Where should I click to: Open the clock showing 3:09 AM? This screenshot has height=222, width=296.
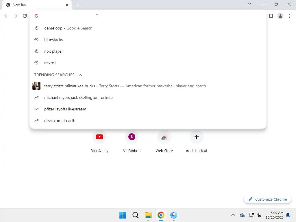[275, 215]
